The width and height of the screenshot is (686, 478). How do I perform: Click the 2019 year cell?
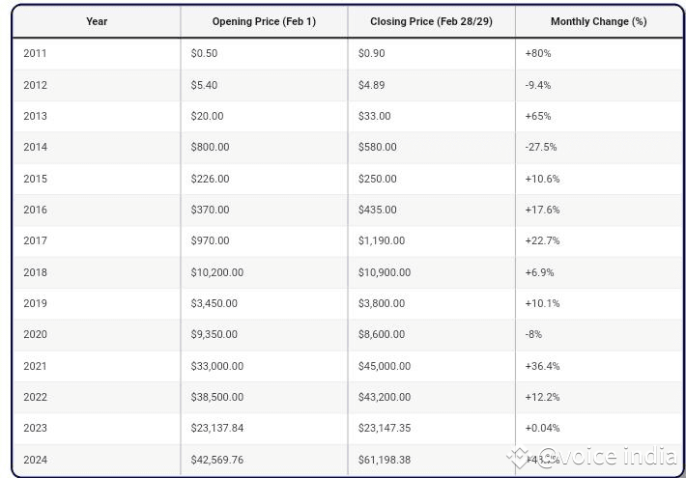[35, 303]
